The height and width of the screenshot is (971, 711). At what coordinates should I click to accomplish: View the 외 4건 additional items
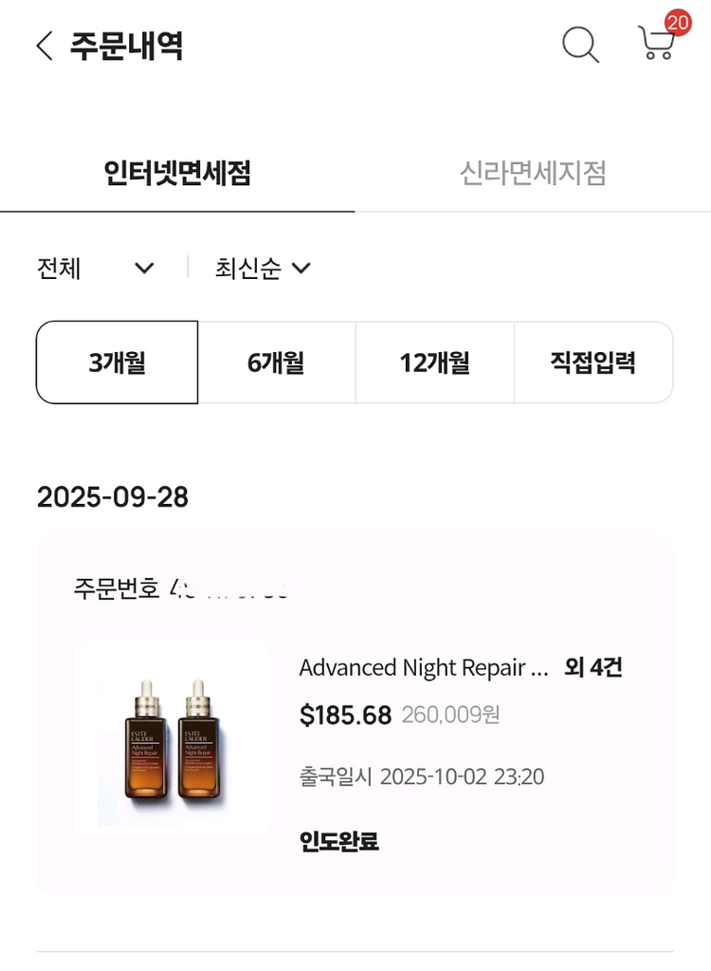tap(593, 668)
